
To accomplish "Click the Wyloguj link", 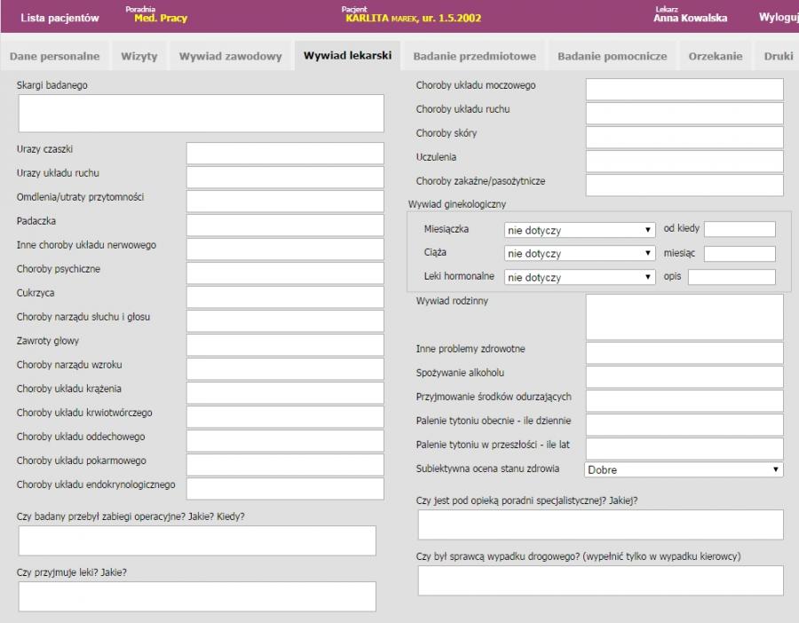I will pyautogui.click(x=779, y=18).
